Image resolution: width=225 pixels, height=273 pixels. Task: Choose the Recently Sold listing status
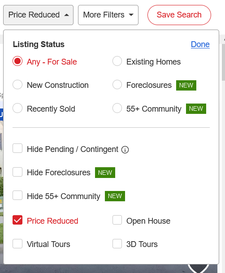coord(17,108)
